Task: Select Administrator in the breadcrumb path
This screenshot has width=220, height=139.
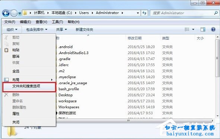Action: tap(107, 13)
